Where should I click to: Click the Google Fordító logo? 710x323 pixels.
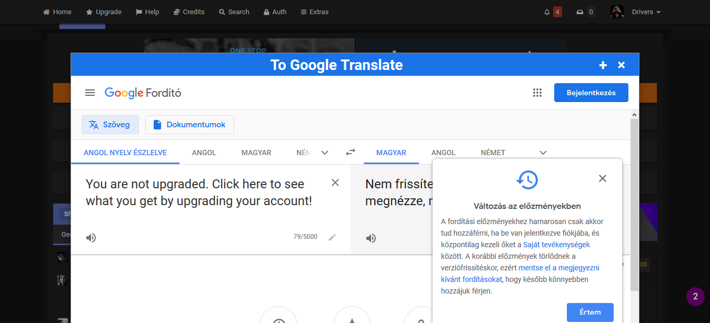(x=143, y=93)
